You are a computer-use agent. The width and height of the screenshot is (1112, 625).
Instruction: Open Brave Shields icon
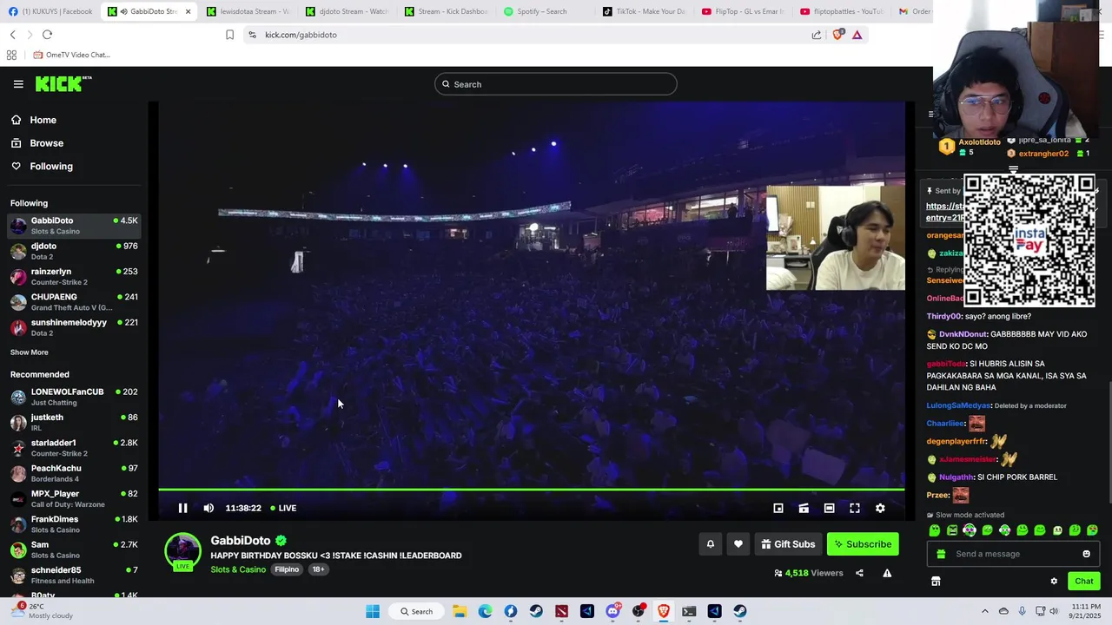[x=837, y=35]
